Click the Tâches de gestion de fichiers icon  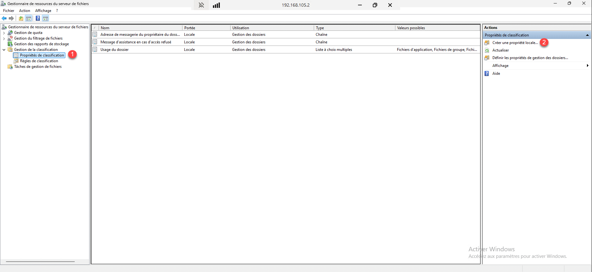pyautogui.click(x=10, y=67)
